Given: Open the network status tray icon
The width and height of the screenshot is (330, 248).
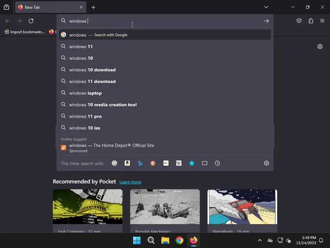Looking at the screenshot, I should click(x=280, y=240).
